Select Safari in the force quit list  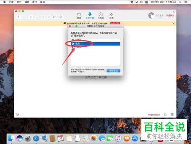(95, 40)
